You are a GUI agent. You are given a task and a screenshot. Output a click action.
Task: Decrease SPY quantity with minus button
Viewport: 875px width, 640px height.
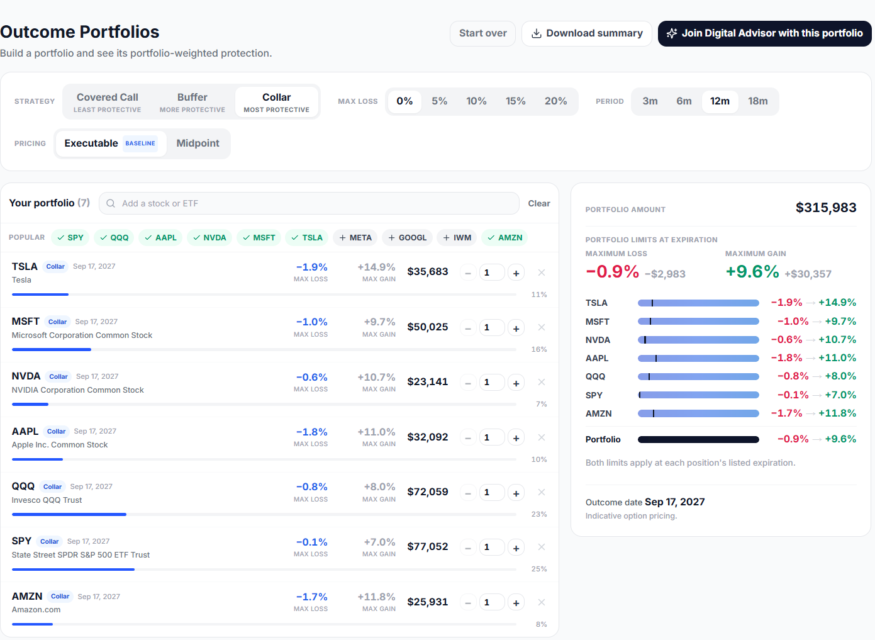pos(468,547)
